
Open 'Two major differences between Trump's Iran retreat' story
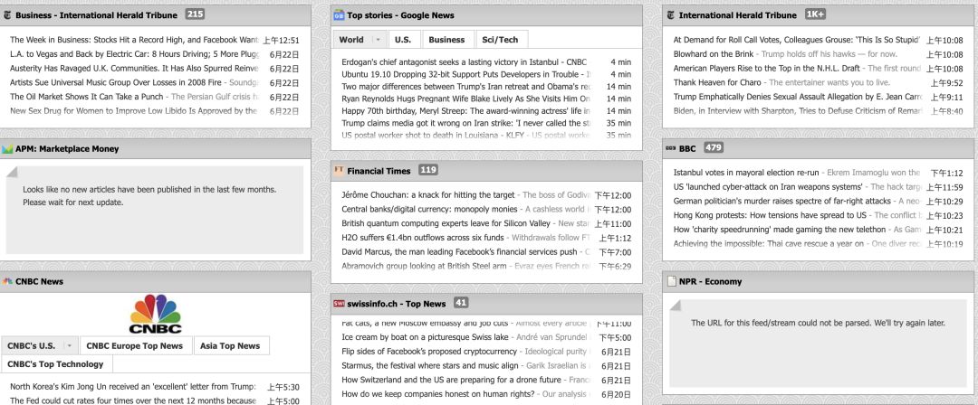click(x=466, y=87)
